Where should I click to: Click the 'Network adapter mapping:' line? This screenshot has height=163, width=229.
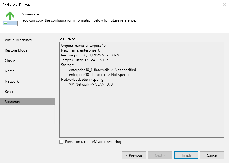click(83, 80)
